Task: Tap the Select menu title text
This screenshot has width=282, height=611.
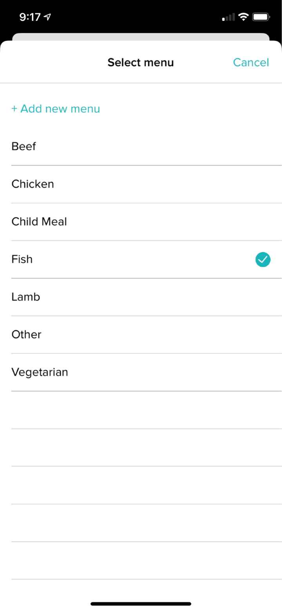Action: 141,62
